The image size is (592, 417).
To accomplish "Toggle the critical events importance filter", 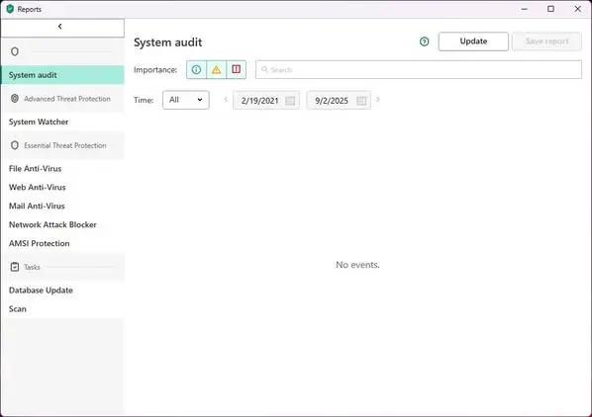I will coord(237,70).
